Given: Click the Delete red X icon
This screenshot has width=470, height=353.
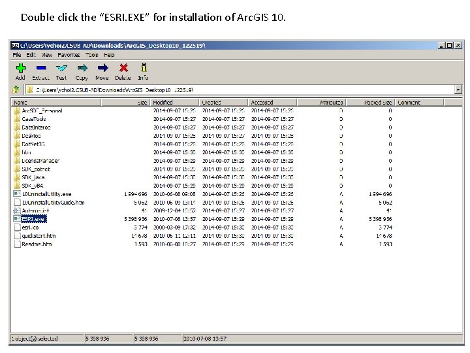Looking at the screenshot, I should 123,68.
